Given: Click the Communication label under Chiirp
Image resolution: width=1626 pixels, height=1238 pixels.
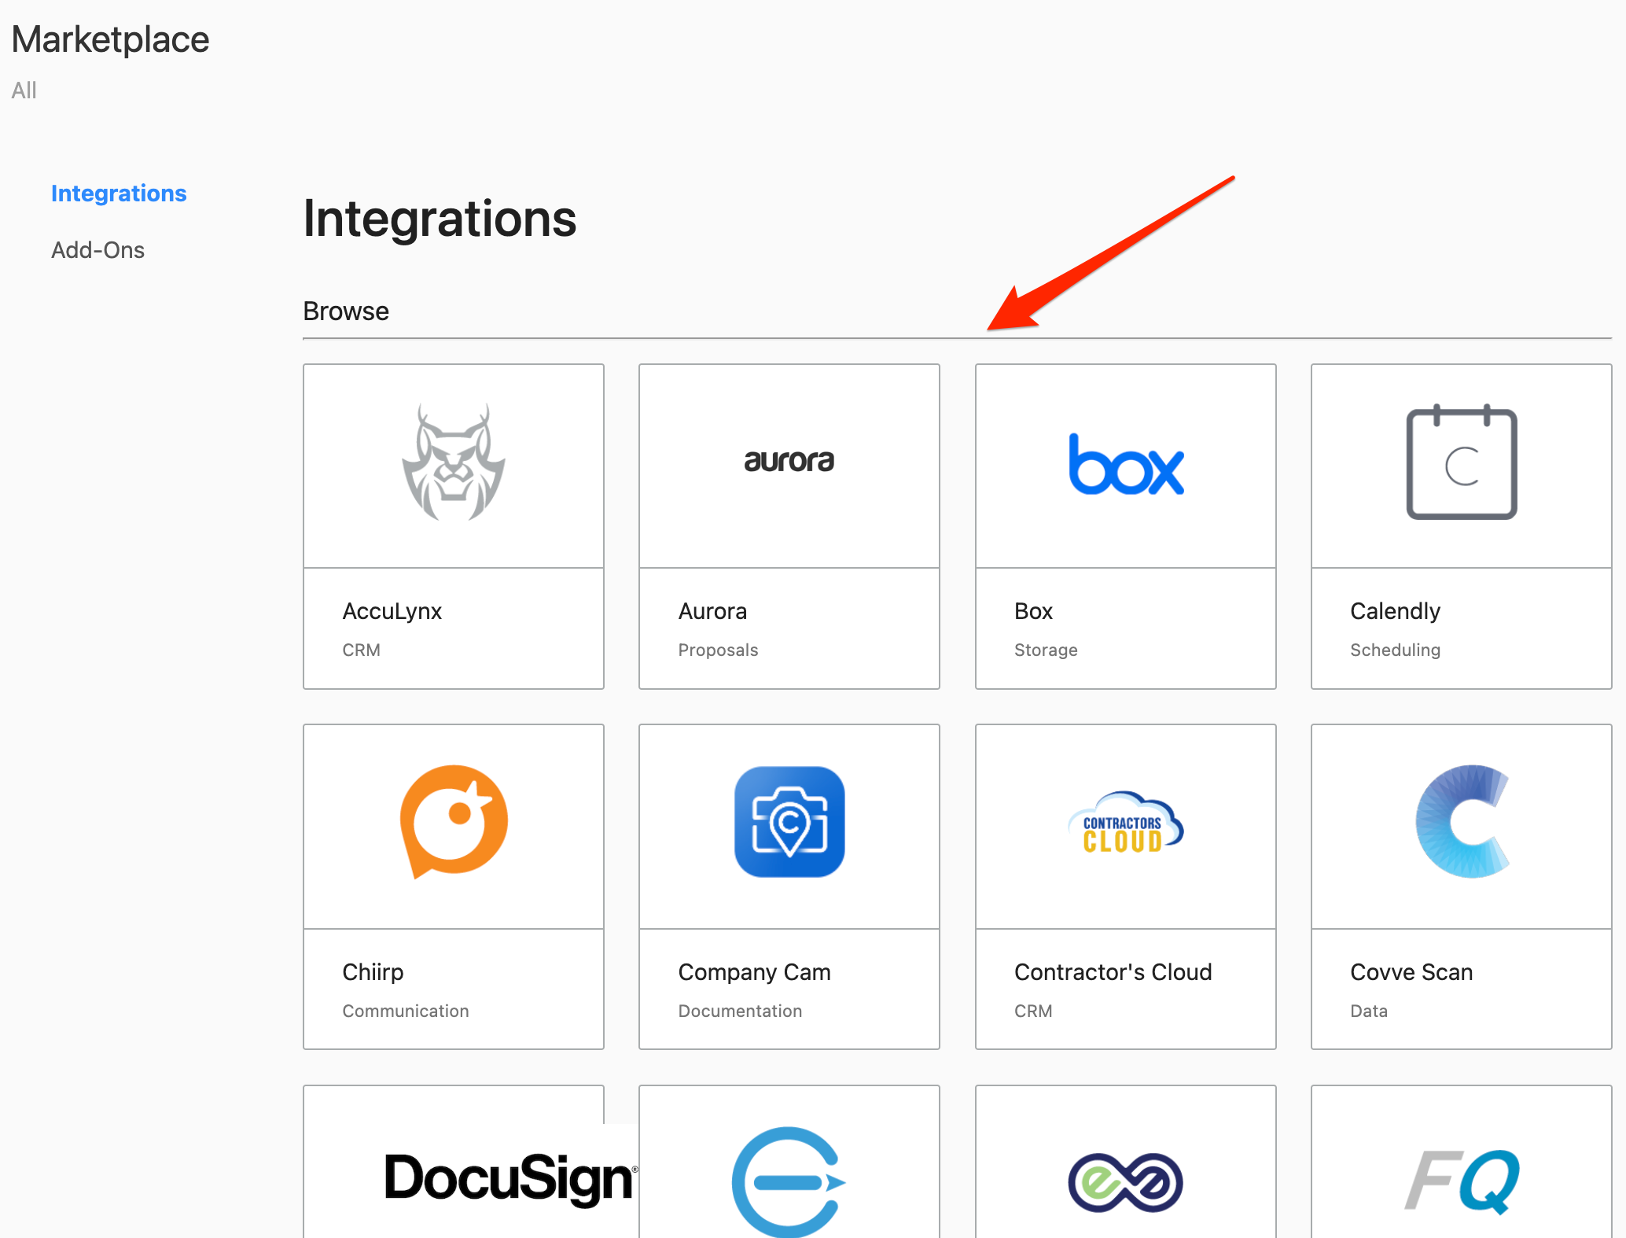Looking at the screenshot, I should click(405, 1011).
